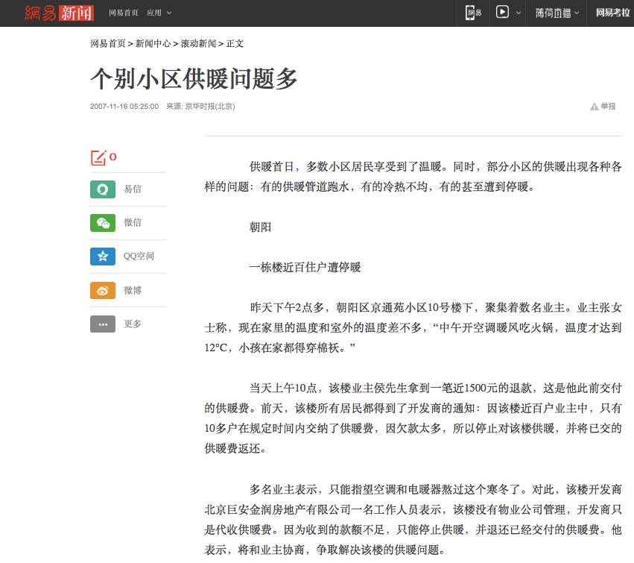The height and width of the screenshot is (563, 634).
Task: Open the mobile phone app icon
Action: click(473, 13)
